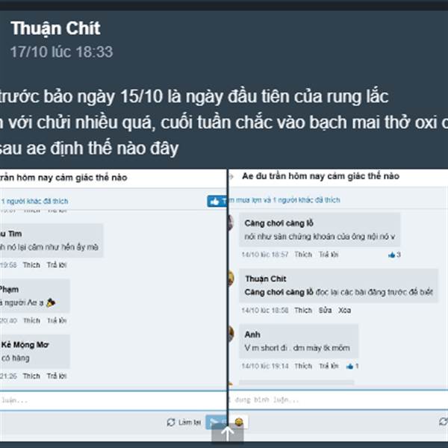Click Xóa on Thuận Chít's comment
This screenshot has width=448, height=448.
click(x=344, y=311)
